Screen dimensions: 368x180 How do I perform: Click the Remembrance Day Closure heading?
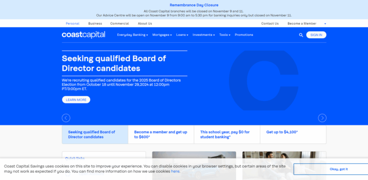tap(194, 5)
